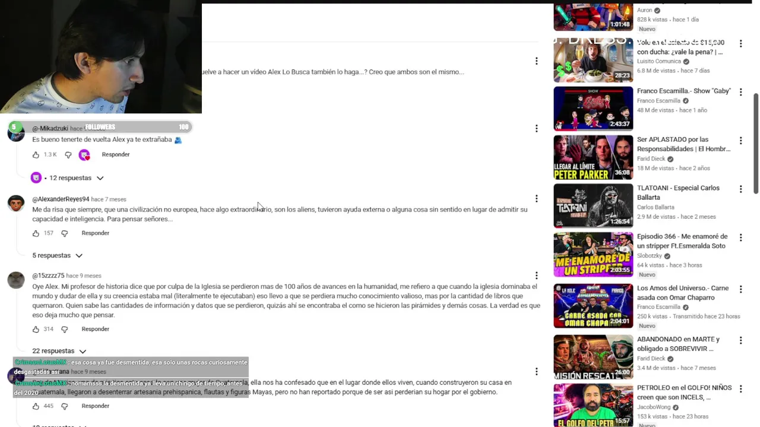Open title 'ABANDONADO en MARTE y obligado a SOBREVIVIR'
The height and width of the screenshot is (427, 760).
coord(678,344)
